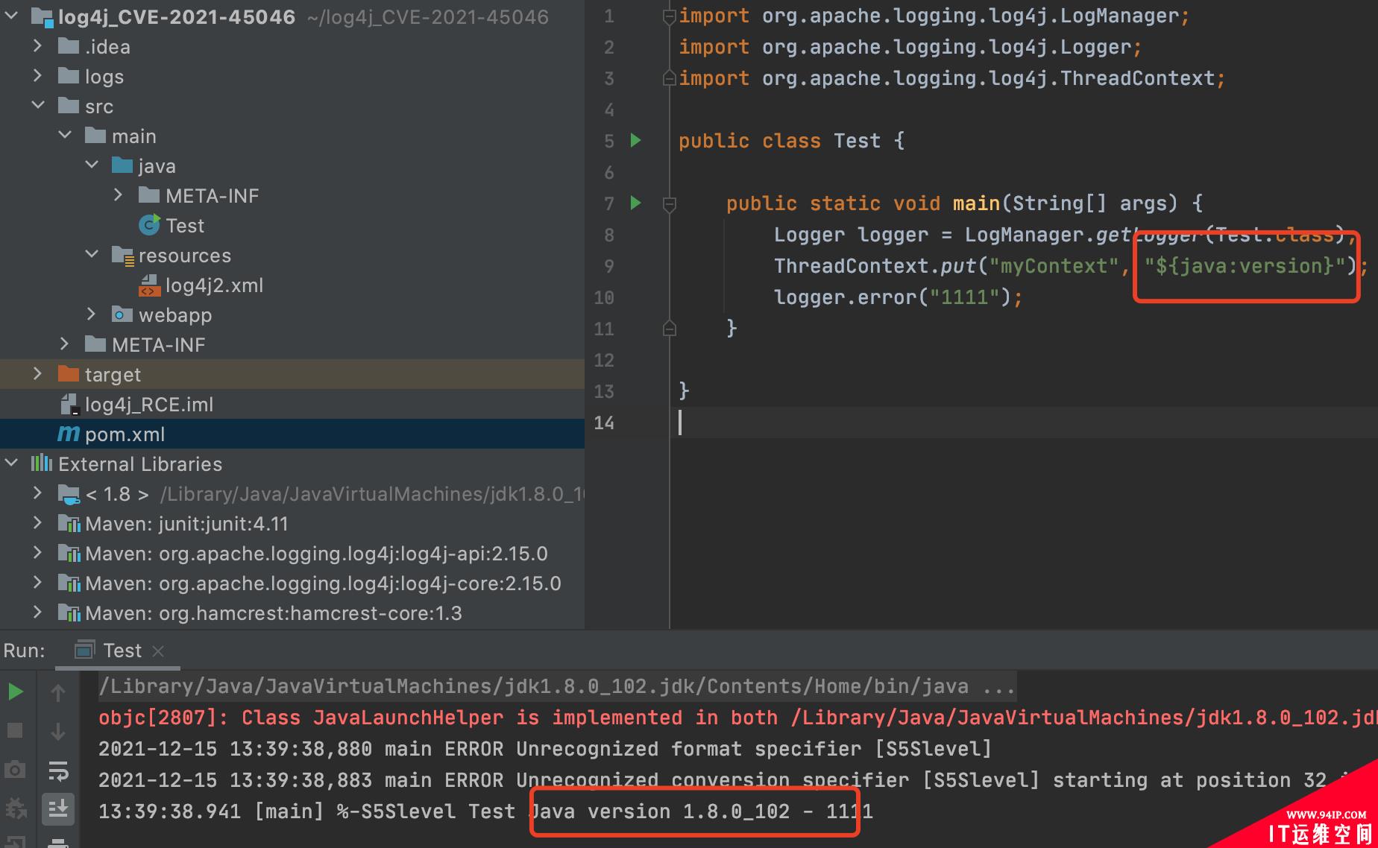Click the Java version 1.8.0_102 output line

click(485, 811)
